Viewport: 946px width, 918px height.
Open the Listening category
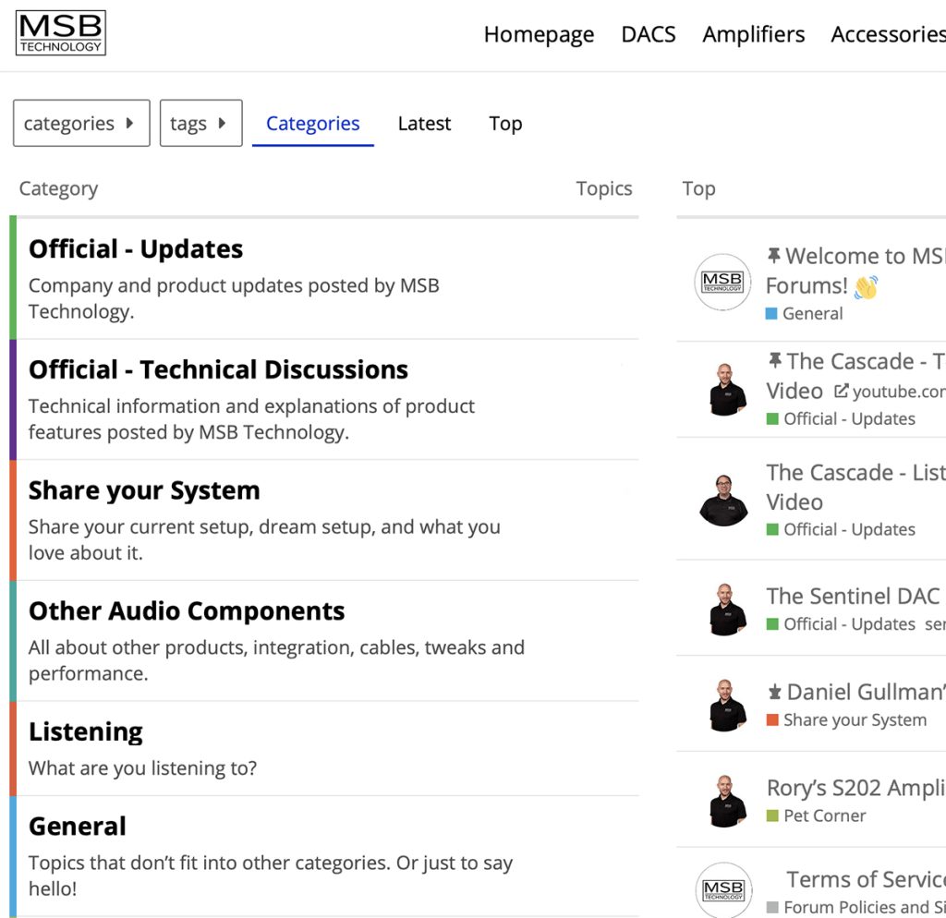pos(86,731)
